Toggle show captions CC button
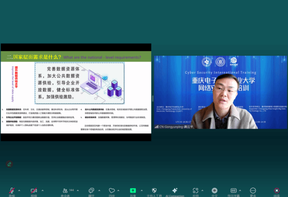This screenshot has height=197, width=288. [233, 192]
